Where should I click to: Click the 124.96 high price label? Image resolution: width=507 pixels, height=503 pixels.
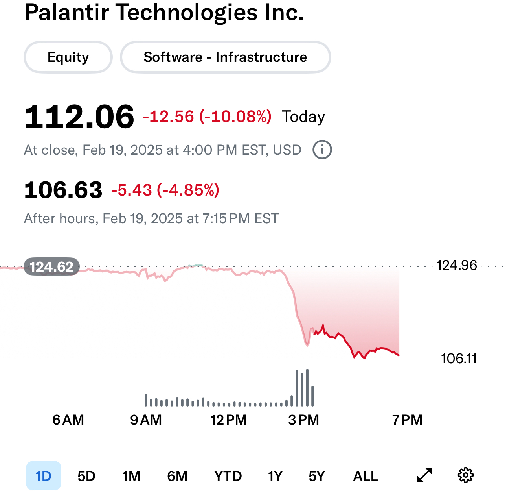coord(456,266)
